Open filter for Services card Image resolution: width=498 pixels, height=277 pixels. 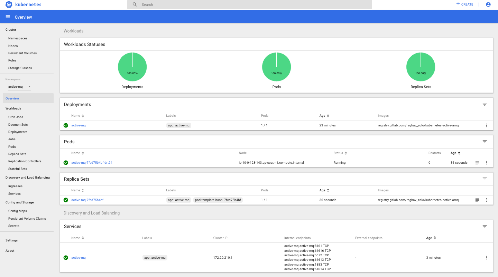click(485, 227)
